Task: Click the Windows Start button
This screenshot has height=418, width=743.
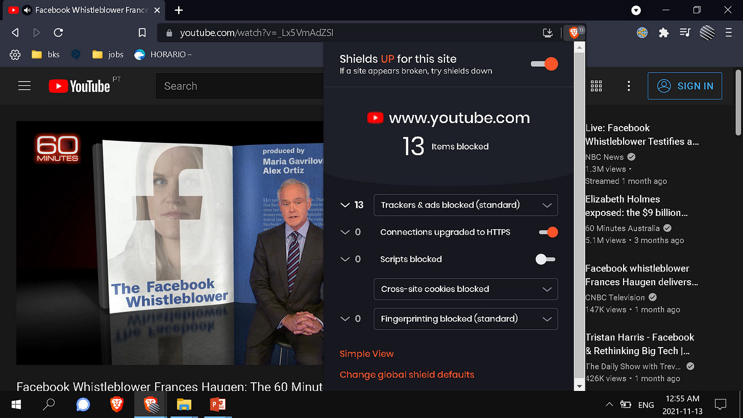Action: pyautogui.click(x=16, y=405)
